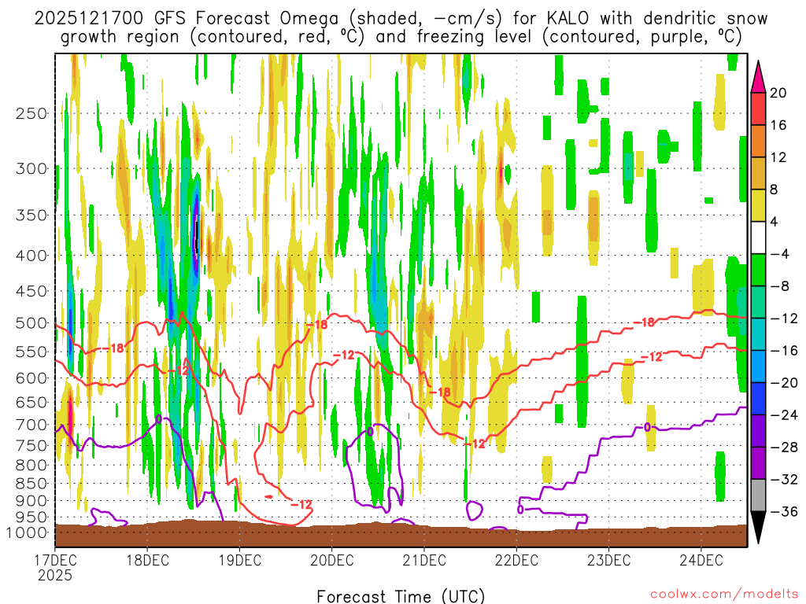The image size is (806, 604).
Task: Click the dark blue colorbar segment between -20 and -24
Action: click(x=758, y=399)
